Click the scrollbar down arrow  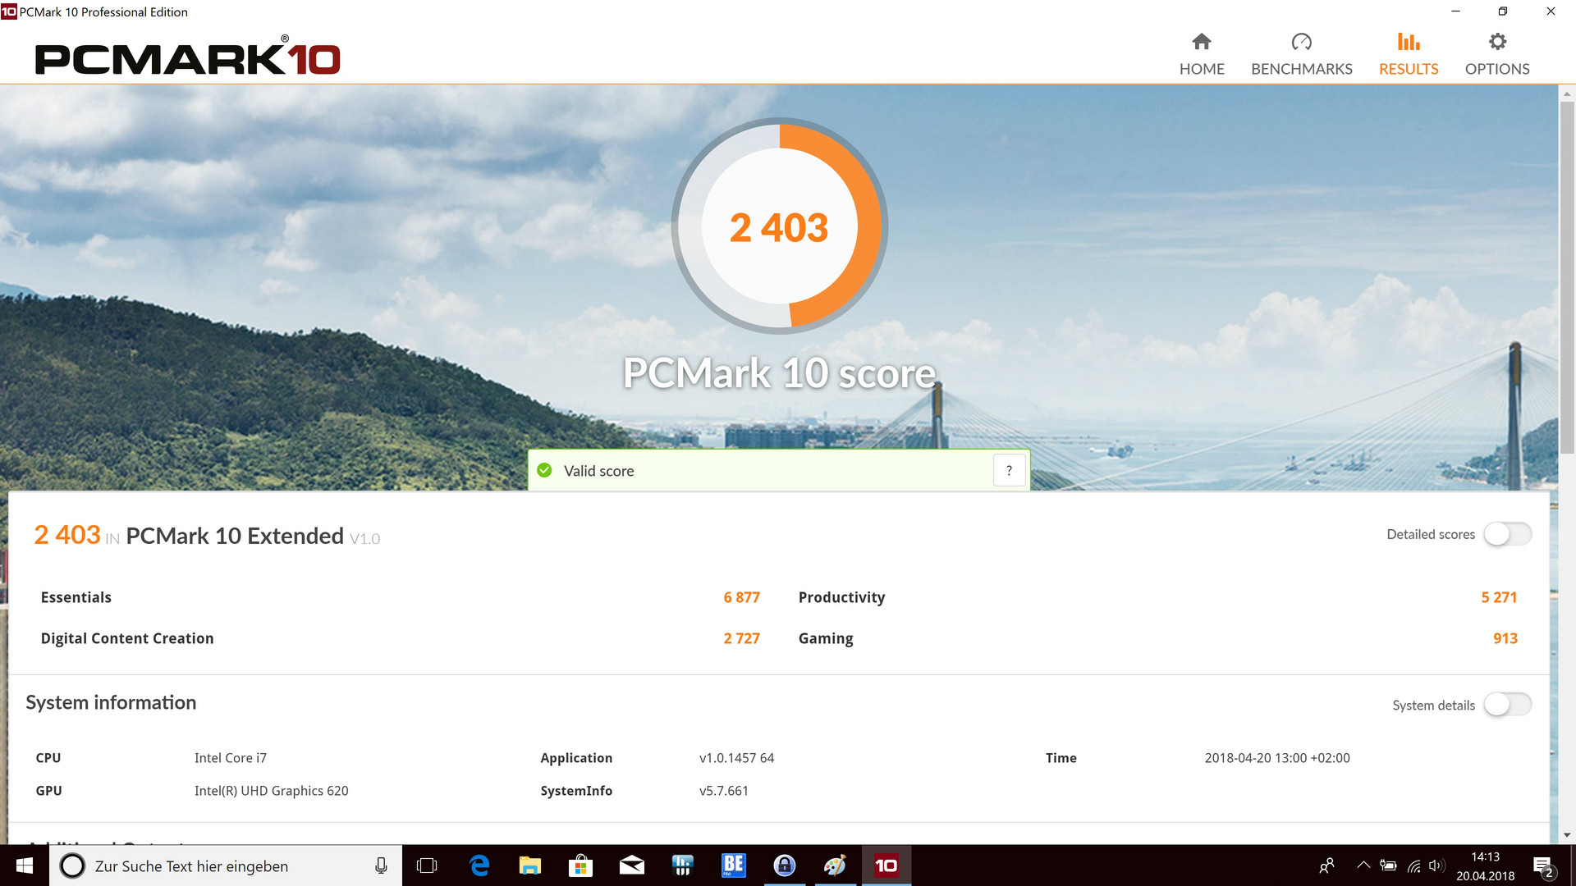click(x=1567, y=835)
